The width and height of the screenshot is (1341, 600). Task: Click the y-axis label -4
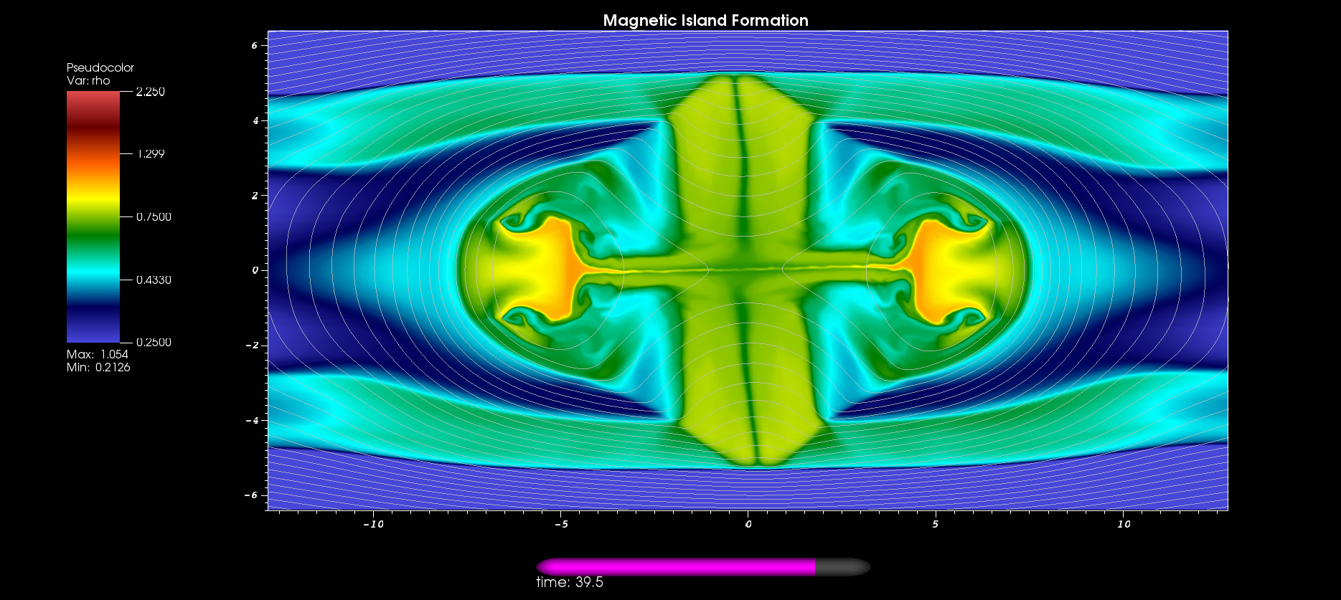coord(252,420)
